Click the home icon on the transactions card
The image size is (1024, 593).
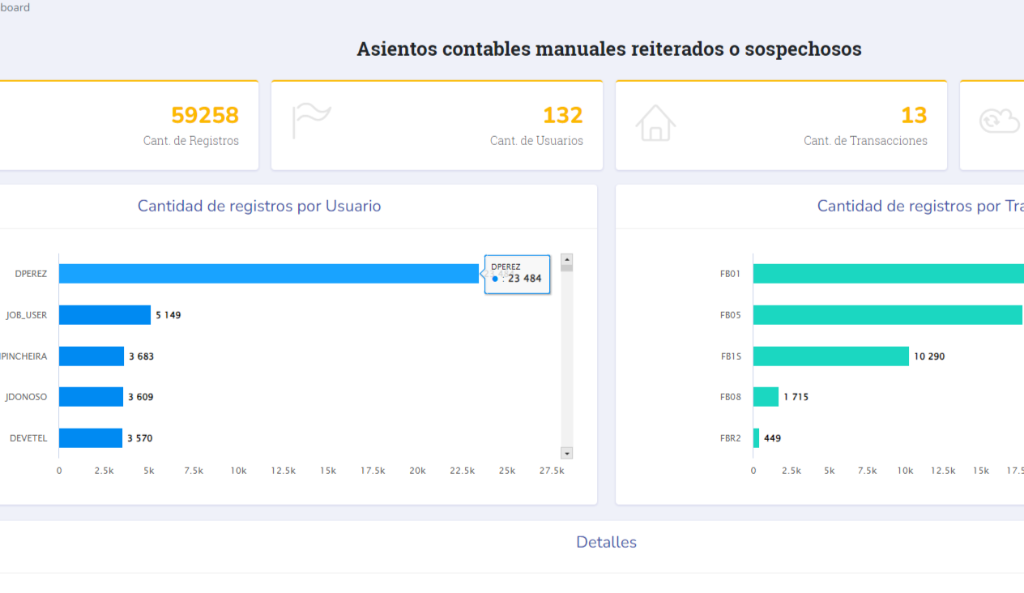coord(655,123)
